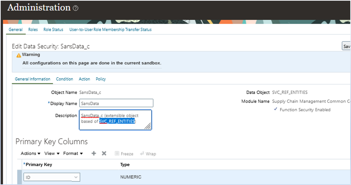Open the help icon beside Administration
351x185 pixels.
(76, 8)
